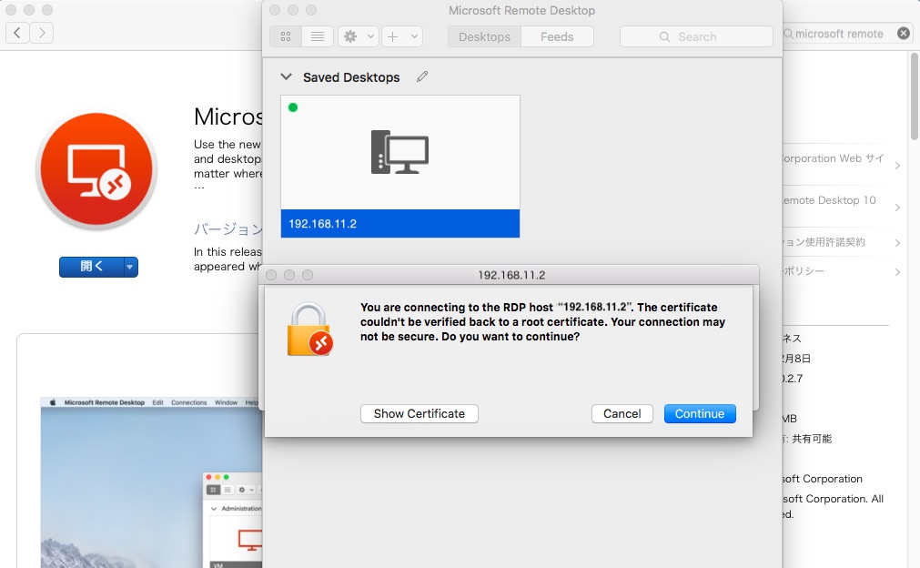Click the blue 開く open button

click(x=91, y=267)
